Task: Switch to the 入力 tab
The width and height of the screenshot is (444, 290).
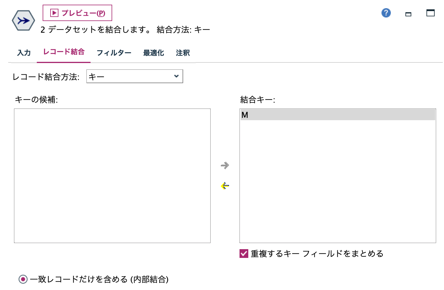Action: click(24, 53)
